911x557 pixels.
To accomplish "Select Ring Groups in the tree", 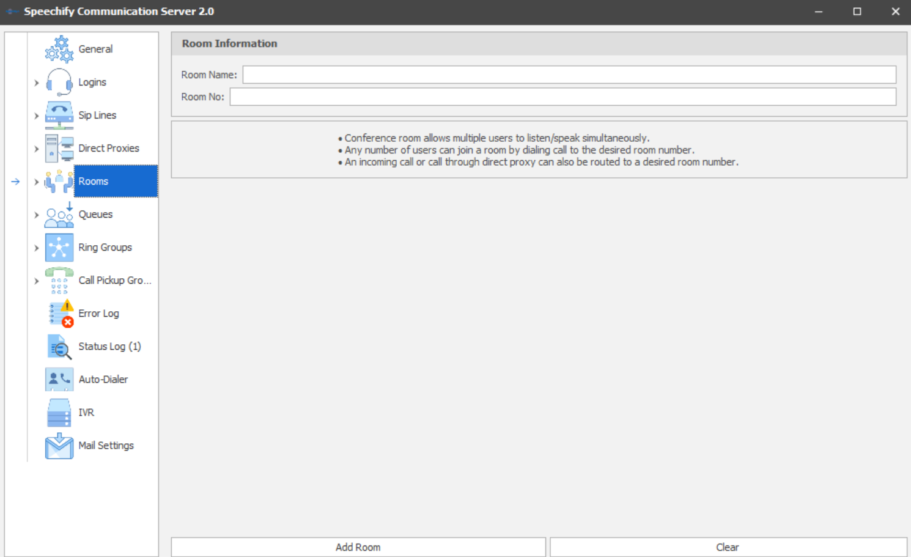I will tap(105, 247).
